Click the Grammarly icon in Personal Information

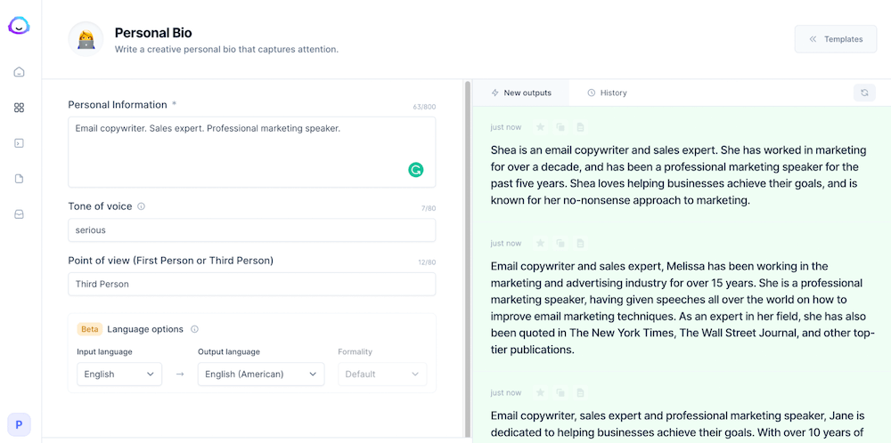[x=415, y=169]
